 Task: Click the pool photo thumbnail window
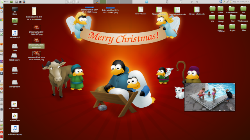pos(210,97)
